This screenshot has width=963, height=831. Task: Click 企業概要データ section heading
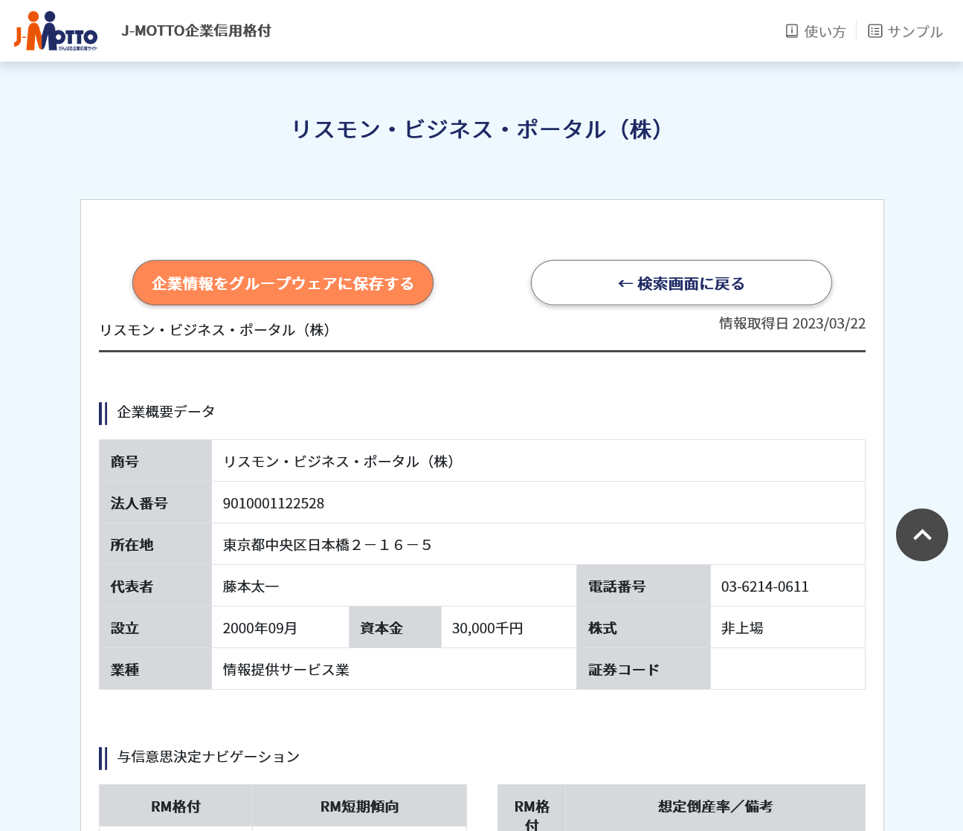(x=167, y=412)
